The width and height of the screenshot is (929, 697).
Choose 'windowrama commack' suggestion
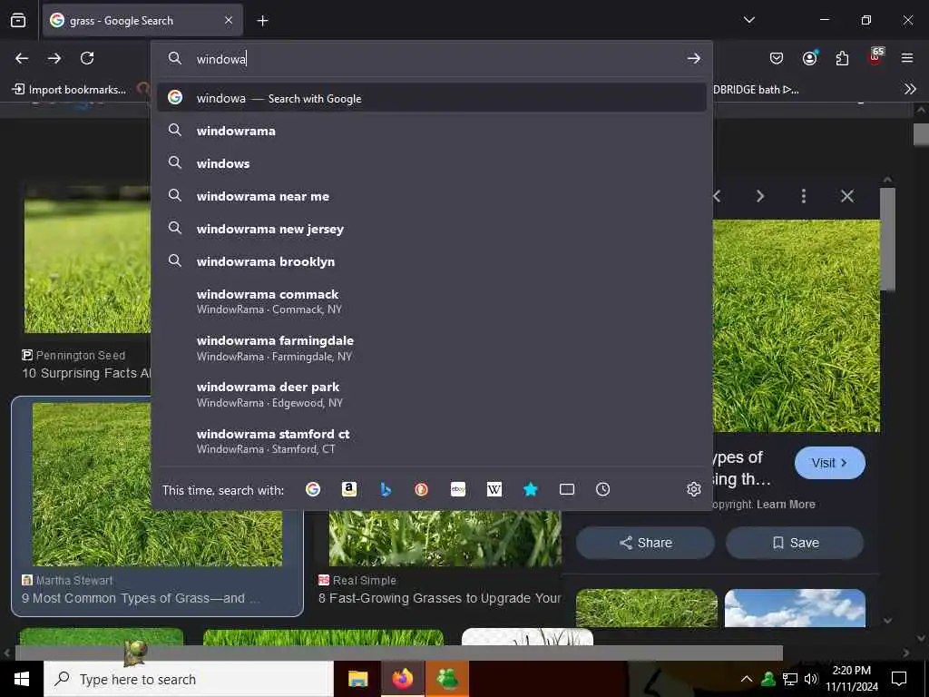tap(432, 301)
